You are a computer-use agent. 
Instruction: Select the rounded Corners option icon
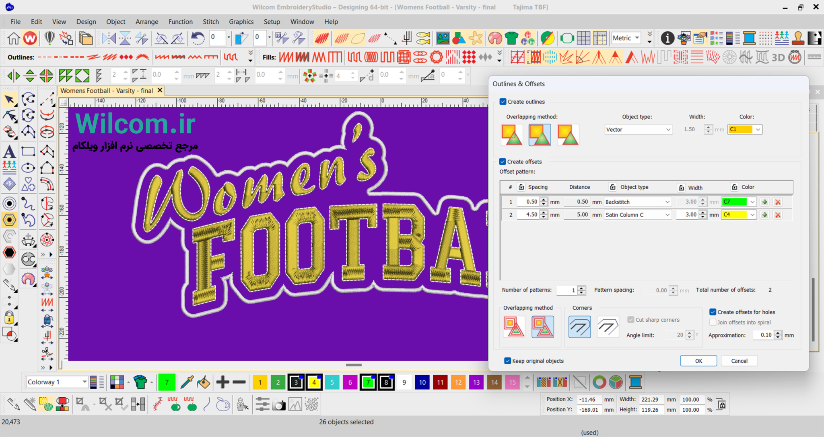pos(580,327)
